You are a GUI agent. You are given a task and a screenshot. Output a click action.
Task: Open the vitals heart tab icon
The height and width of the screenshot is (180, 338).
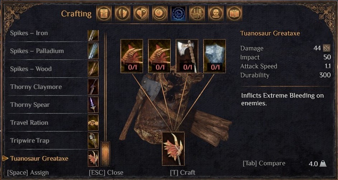click(141, 14)
